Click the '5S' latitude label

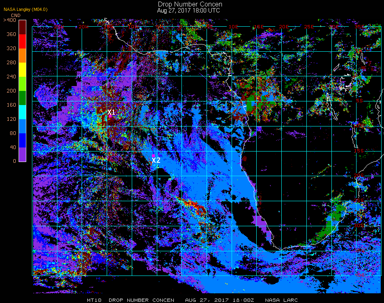[359, 101]
